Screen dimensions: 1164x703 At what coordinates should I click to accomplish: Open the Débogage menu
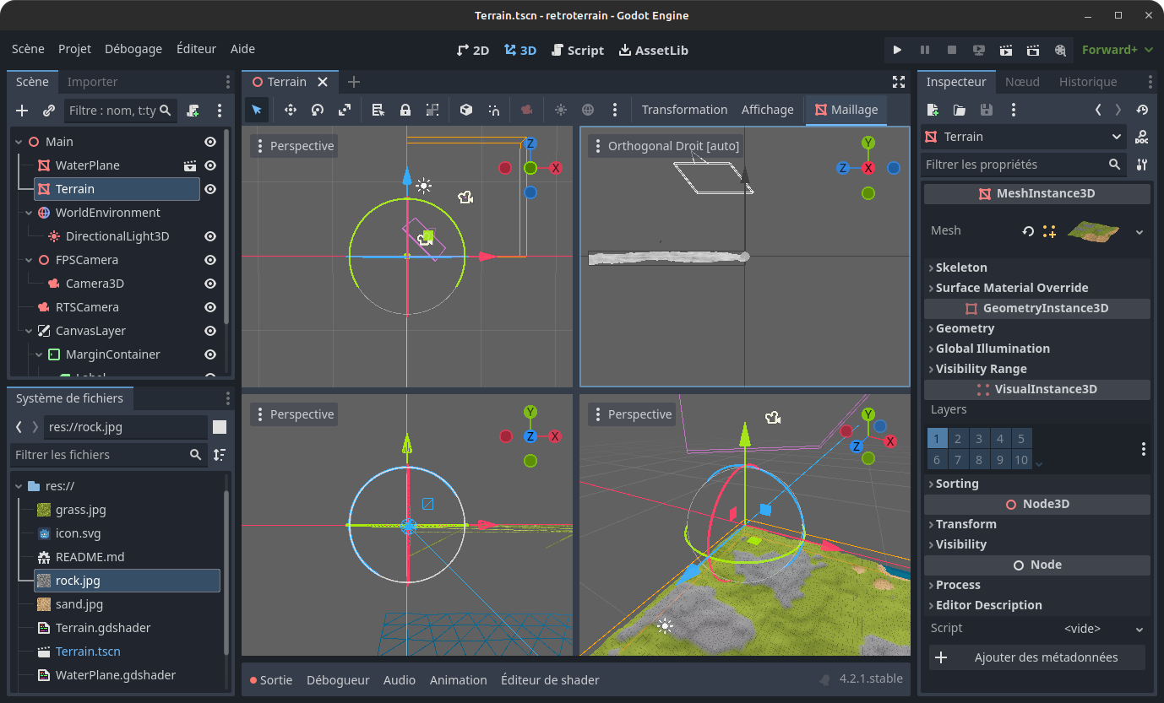click(133, 49)
